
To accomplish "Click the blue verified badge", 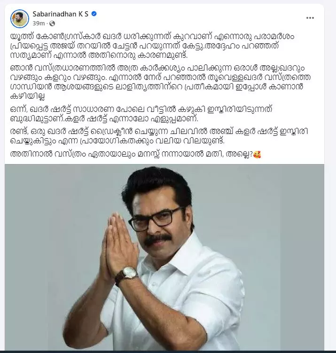I will click(94, 14).
